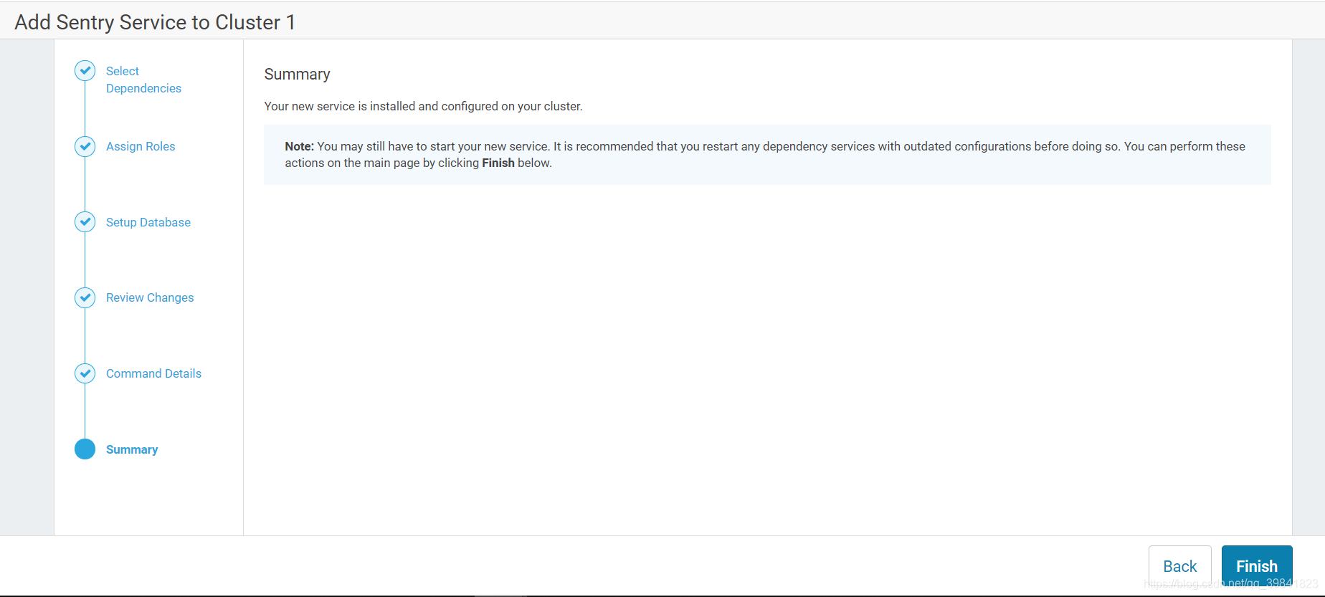Jump to Setup Database step
This screenshot has height=597, width=1325.
pyautogui.click(x=148, y=222)
